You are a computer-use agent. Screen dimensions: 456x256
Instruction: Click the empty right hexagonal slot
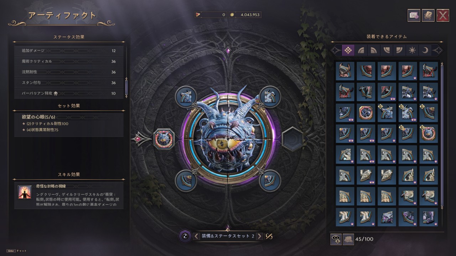293,138
